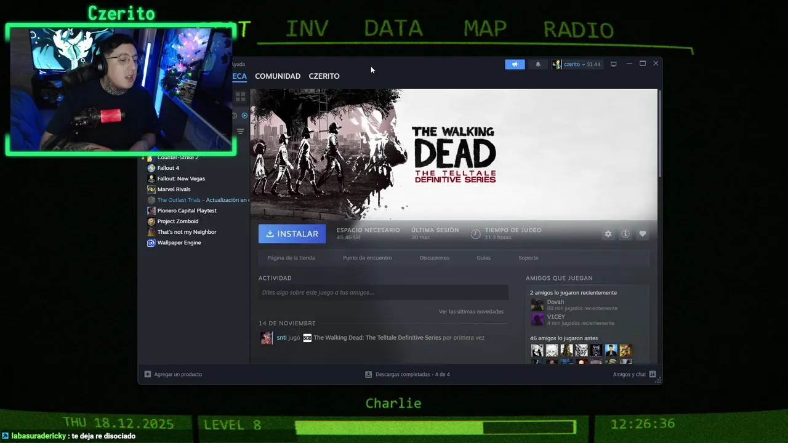
Task: Toggle the ready-to-play filter icon
Action: point(244,115)
